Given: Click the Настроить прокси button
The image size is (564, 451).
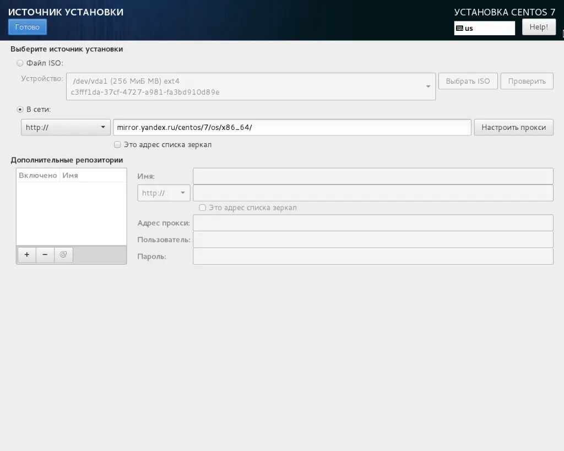Looking at the screenshot, I should coord(514,127).
